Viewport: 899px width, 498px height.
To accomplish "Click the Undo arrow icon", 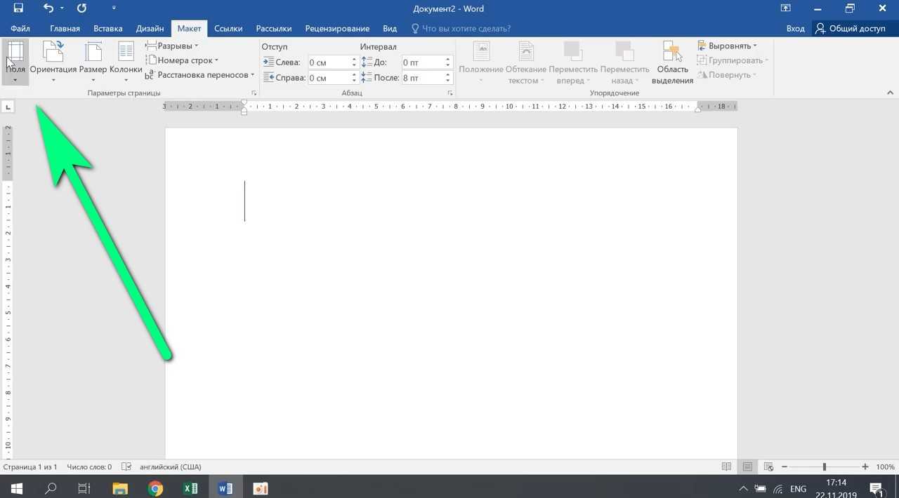I will click(48, 8).
